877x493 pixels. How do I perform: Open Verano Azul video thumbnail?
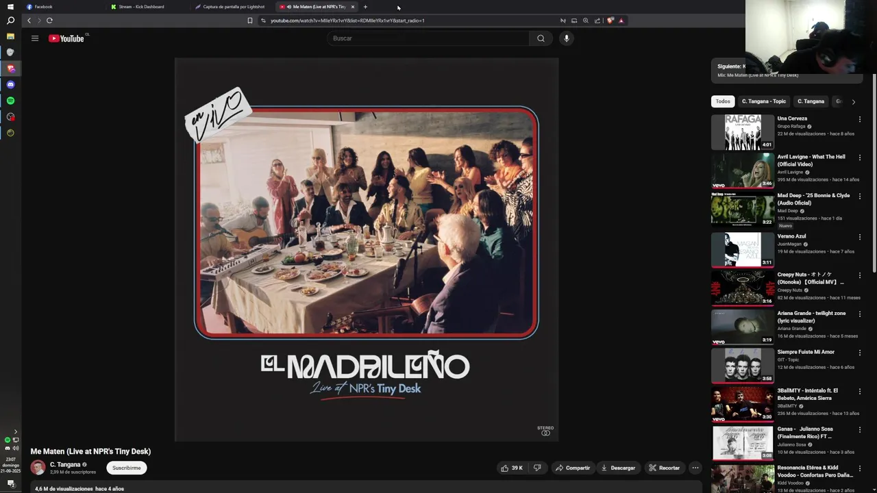(x=743, y=249)
